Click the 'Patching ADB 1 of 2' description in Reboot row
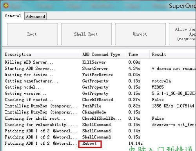The width and height of the screenshot is (196, 151). (41, 144)
